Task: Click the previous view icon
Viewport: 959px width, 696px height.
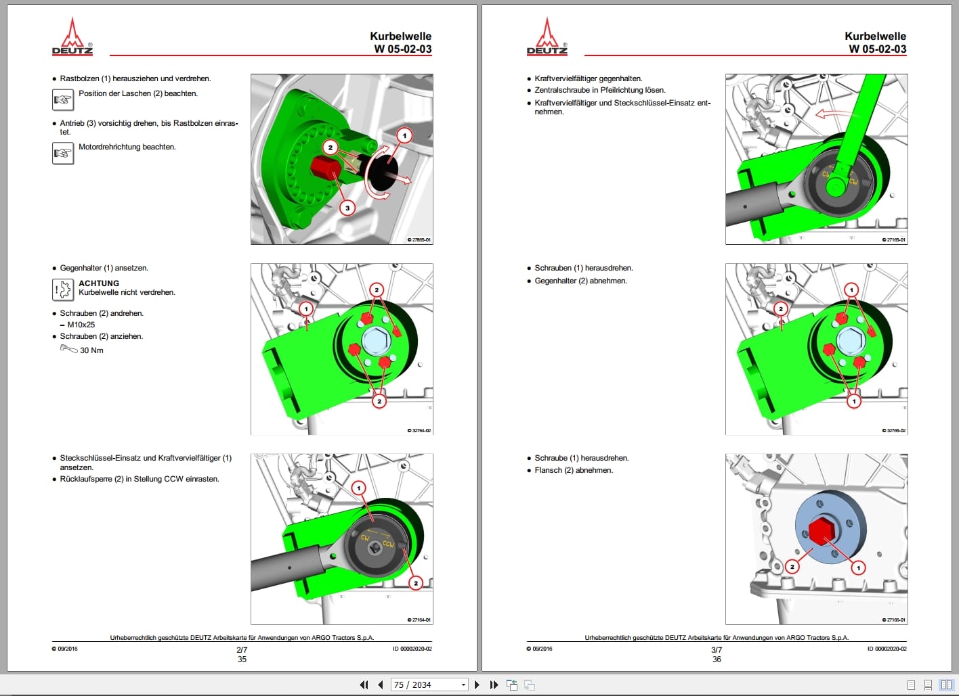Action: pos(512,685)
